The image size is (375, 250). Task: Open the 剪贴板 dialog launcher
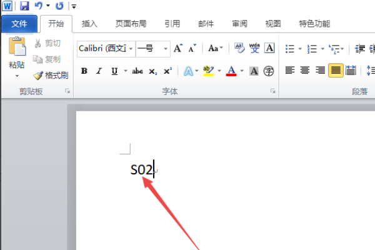pyautogui.click(x=67, y=91)
